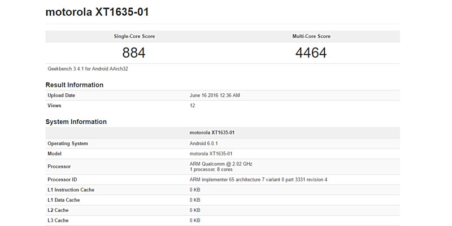The width and height of the screenshot is (452, 226).
Task: Click the ARM implementer 65 architecture value
Action: tap(258, 180)
